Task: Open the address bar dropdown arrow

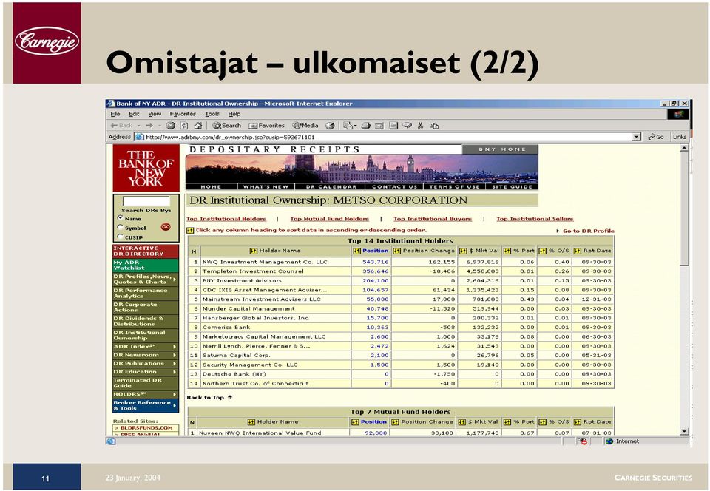Action: 637,137
